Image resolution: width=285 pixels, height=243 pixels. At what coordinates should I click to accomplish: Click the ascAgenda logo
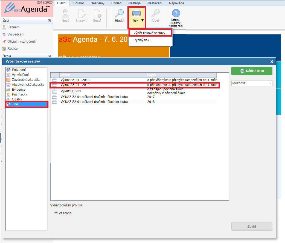click(x=27, y=8)
